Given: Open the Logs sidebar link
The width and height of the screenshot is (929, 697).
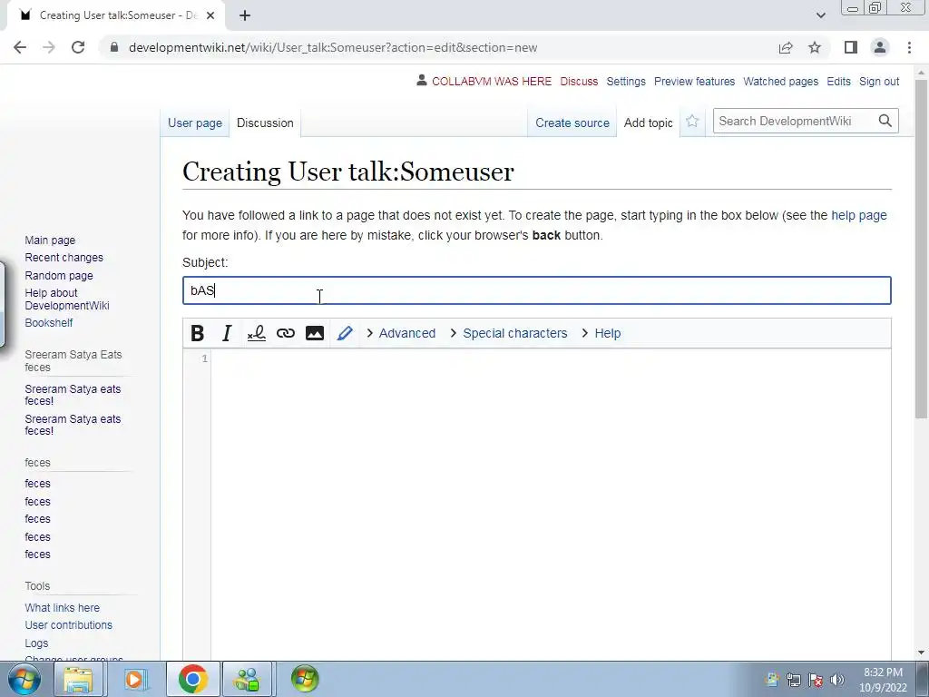Looking at the screenshot, I should click(x=36, y=643).
